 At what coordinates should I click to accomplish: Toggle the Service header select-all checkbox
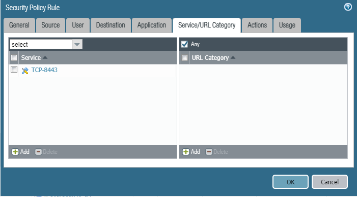(14, 58)
